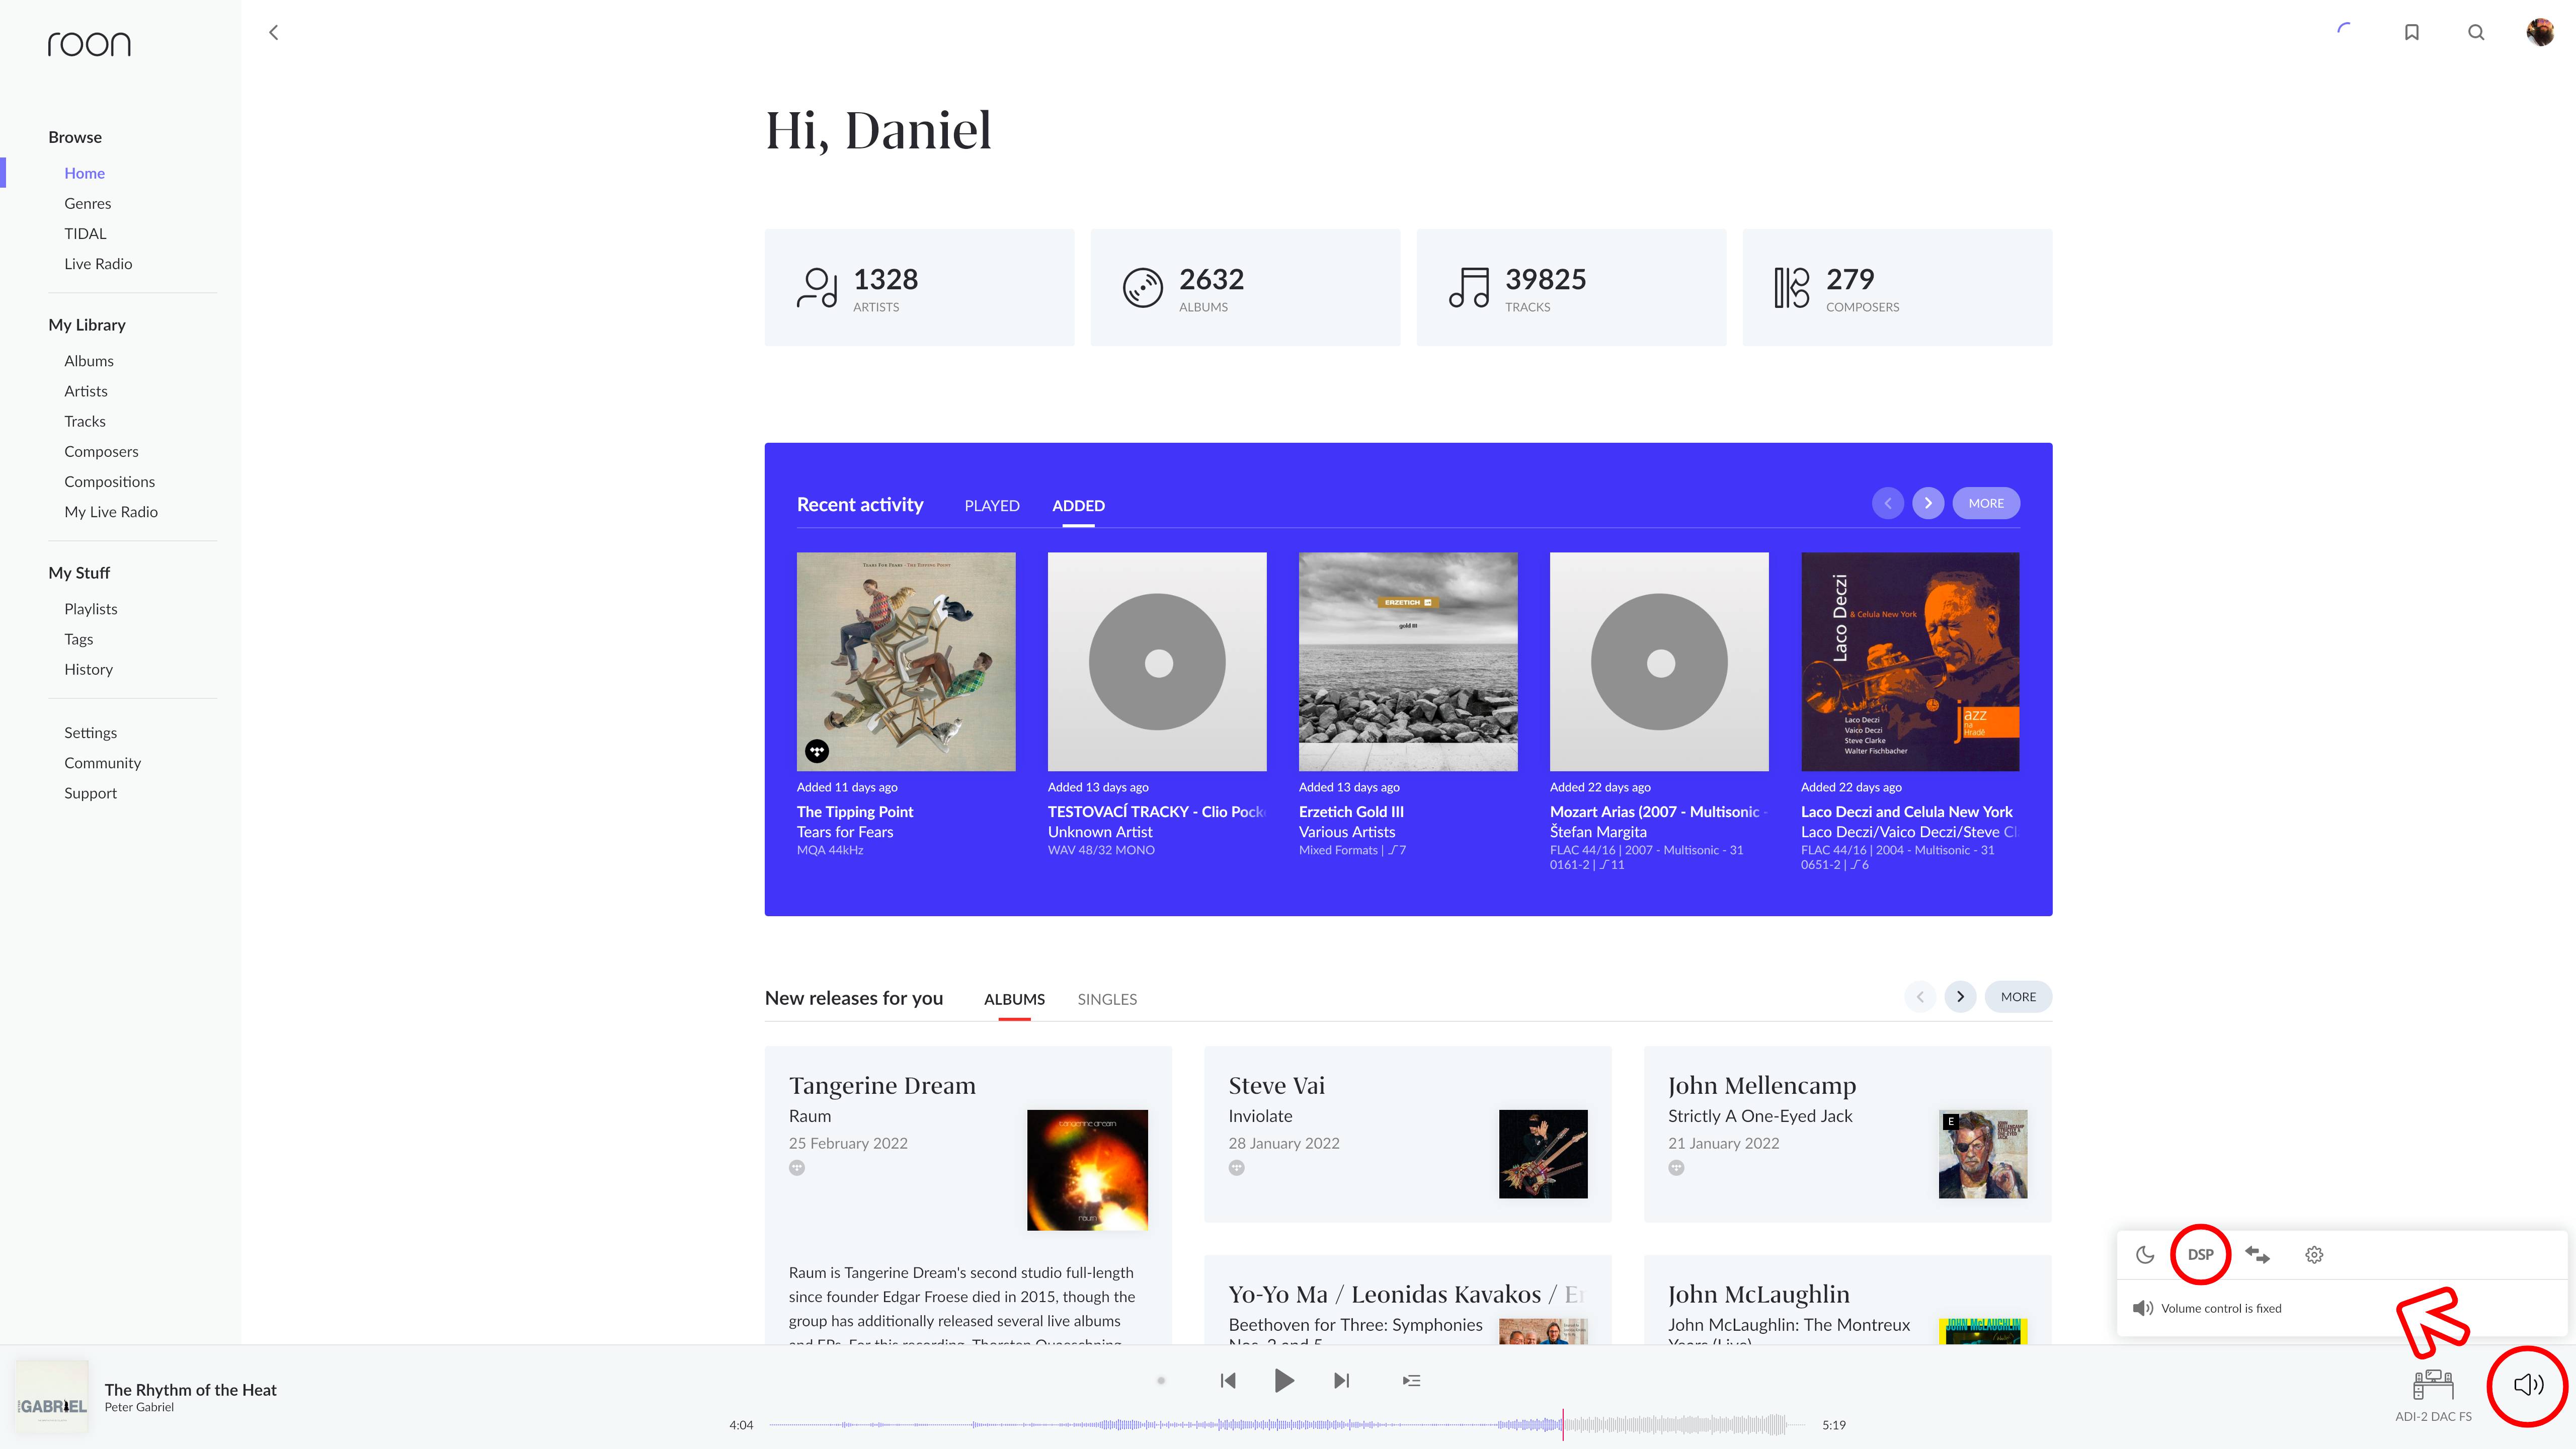Viewport: 2576px width, 1449px height.
Task: Open device settings gear in popup
Action: point(2314,1254)
